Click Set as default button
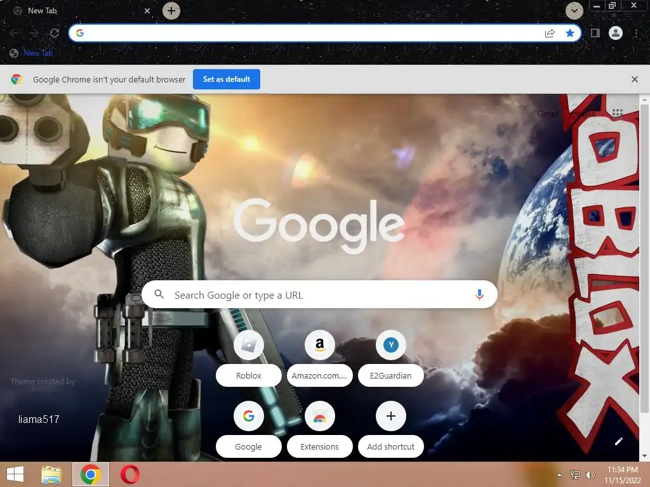 click(227, 79)
